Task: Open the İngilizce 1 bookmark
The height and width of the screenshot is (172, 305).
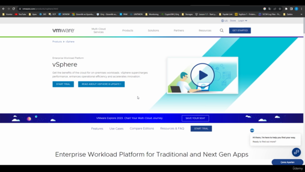Action: point(245,14)
